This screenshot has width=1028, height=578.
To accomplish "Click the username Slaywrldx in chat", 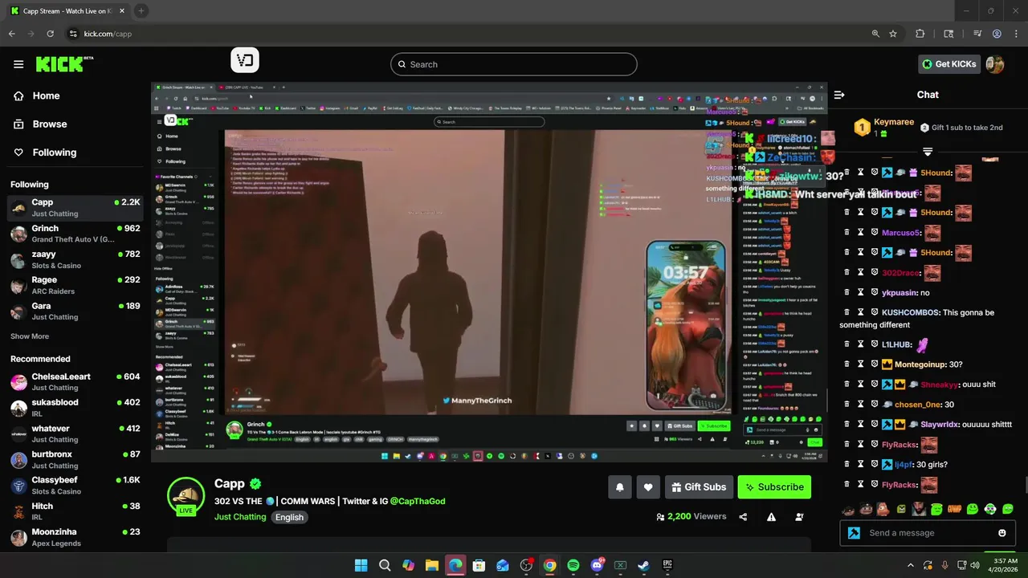I will 939,425.
